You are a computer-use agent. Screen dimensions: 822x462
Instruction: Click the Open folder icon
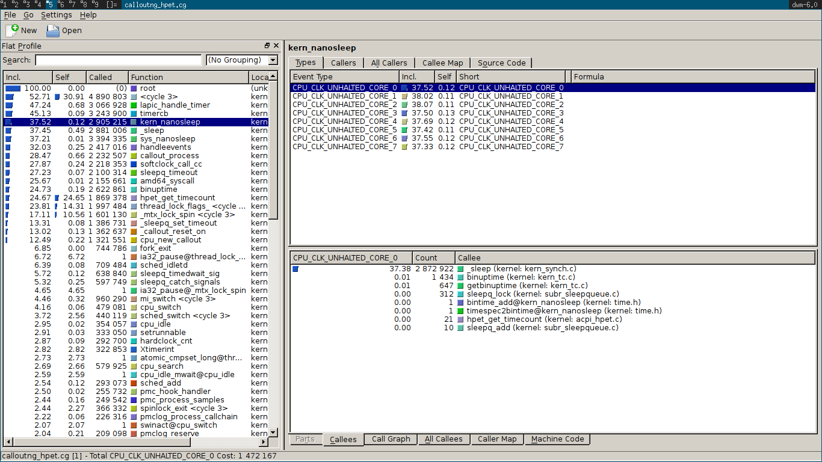click(x=53, y=30)
